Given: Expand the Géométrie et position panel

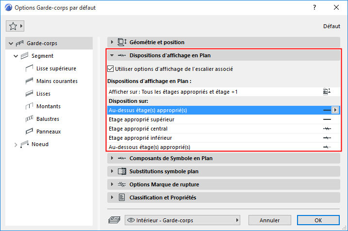Looking at the screenshot, I should [112, 42].
